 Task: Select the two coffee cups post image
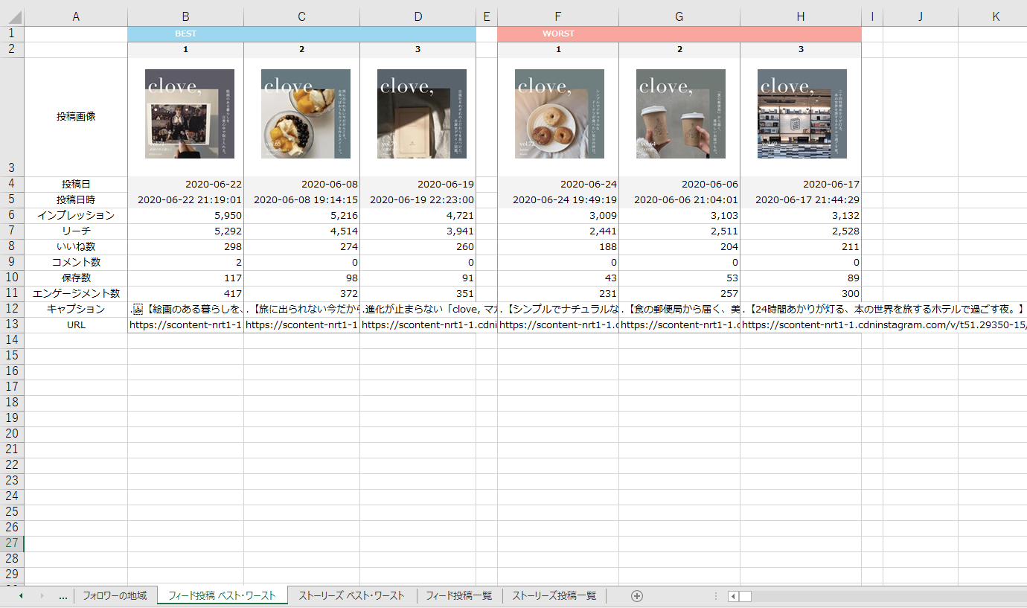click(x=681, y=114)
